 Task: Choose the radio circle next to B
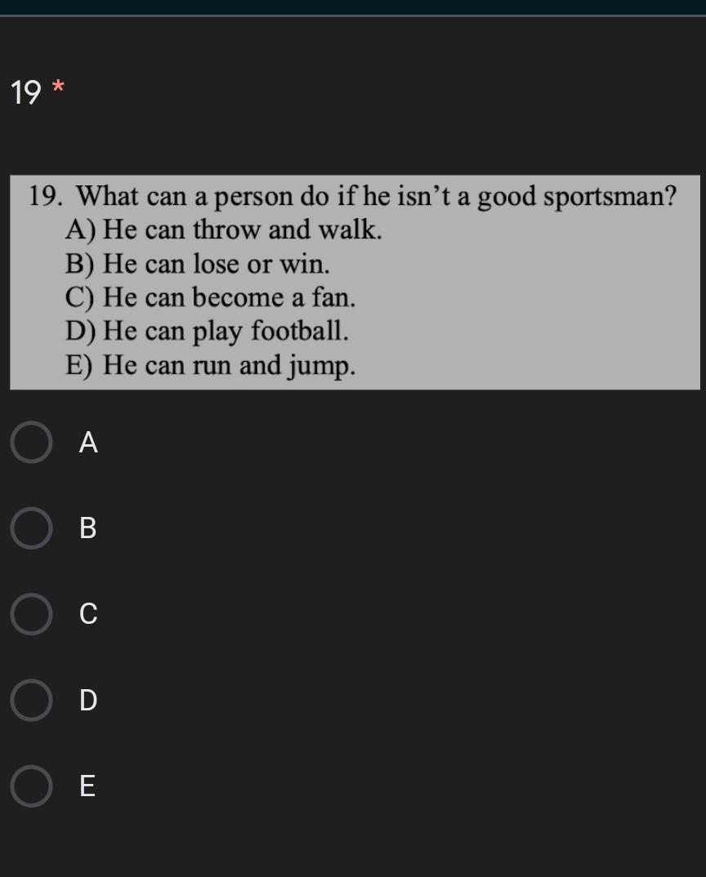(32, 528)
